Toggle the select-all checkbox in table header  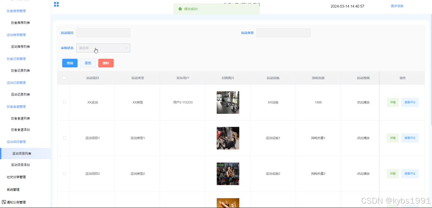pyautogui.click(x=64, y=78)
